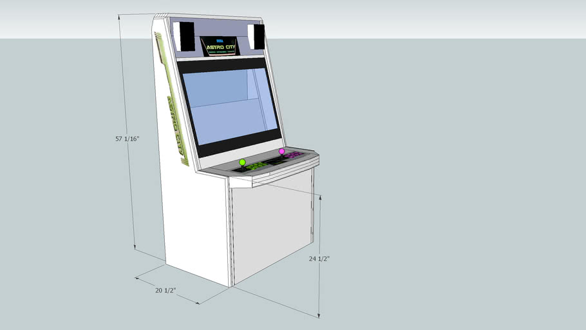This screenshot has width=586, height=330.
Task: Click the 24 1/2" width dimension label
Action: tap(319, 258)
